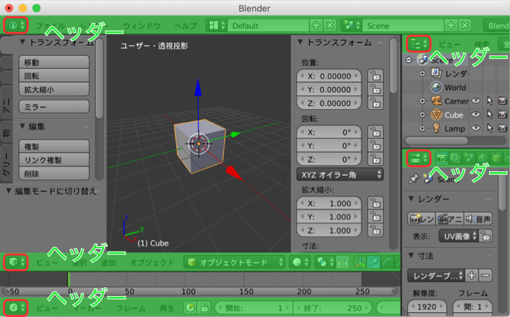Toggle Cube visibility eye in outliner
Screen dimensions: 510x317
(x=475, y=115)
